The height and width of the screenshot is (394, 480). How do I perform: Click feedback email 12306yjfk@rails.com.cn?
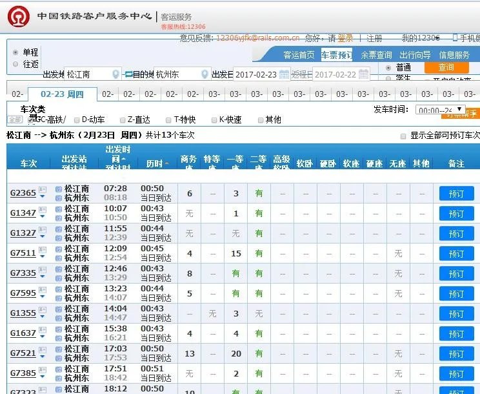(258, 38)
